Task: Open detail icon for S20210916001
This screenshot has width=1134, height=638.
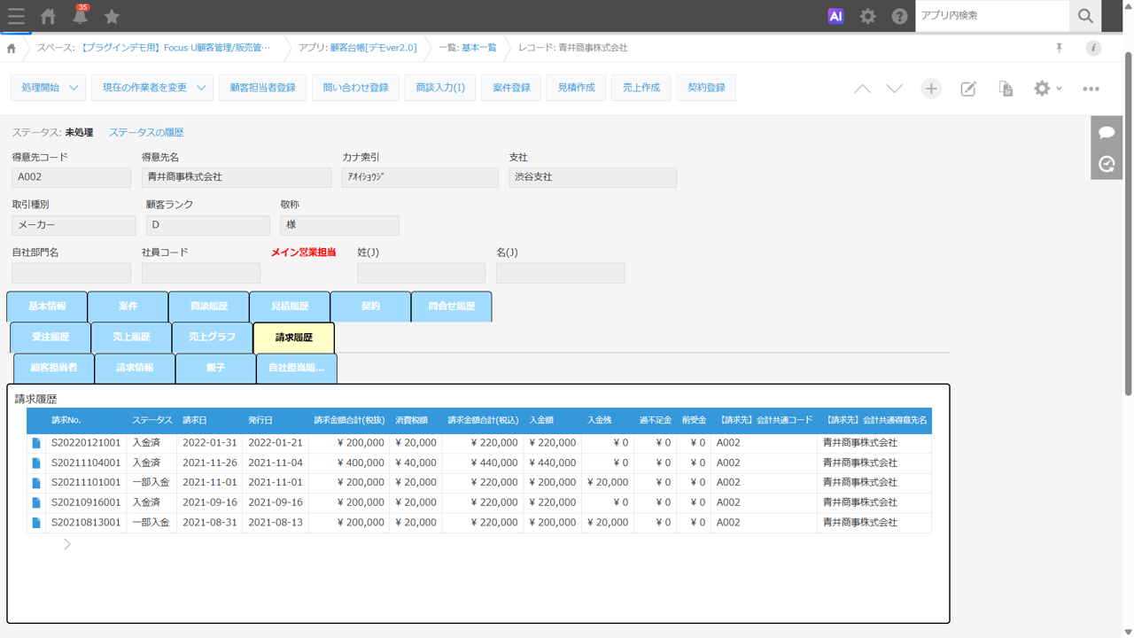Action: click(x=36, y=502)
